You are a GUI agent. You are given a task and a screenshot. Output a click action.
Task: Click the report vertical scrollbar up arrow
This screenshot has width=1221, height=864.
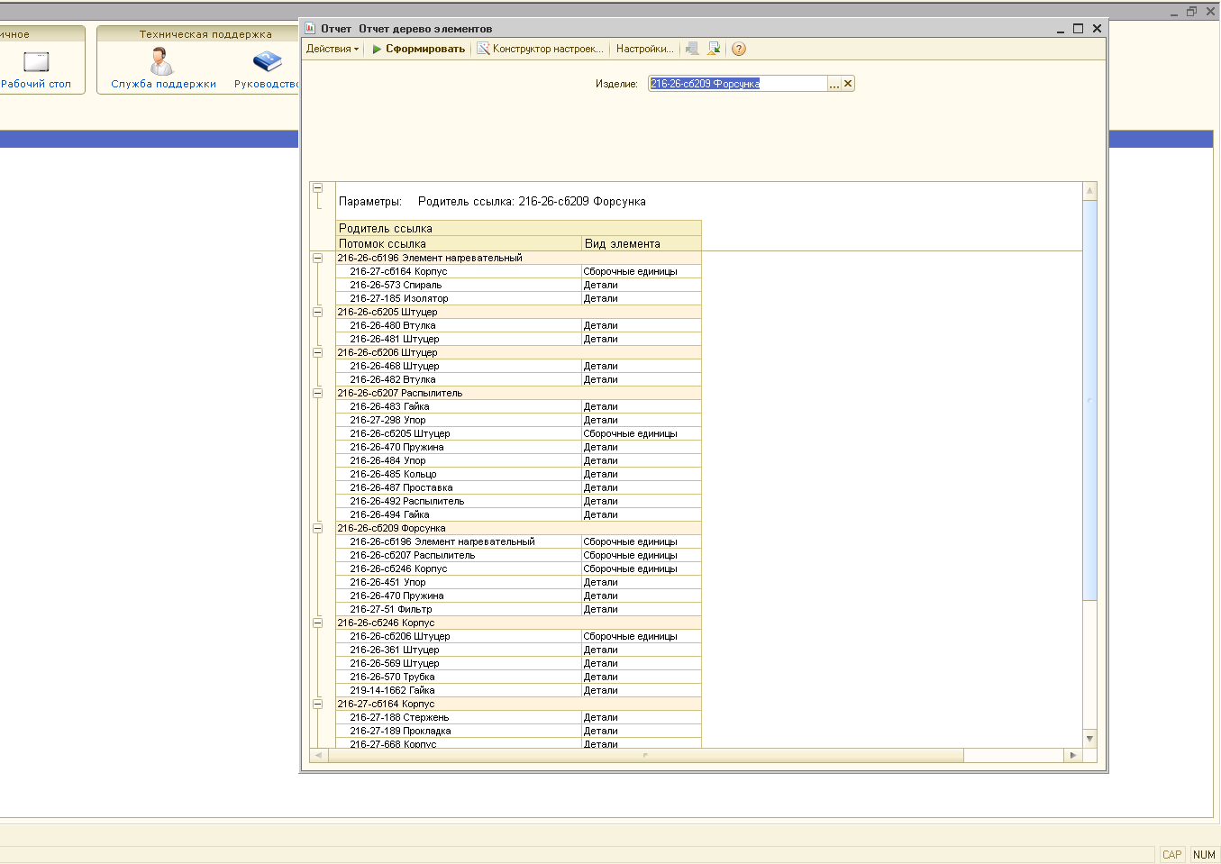[x=1089, y=191]
